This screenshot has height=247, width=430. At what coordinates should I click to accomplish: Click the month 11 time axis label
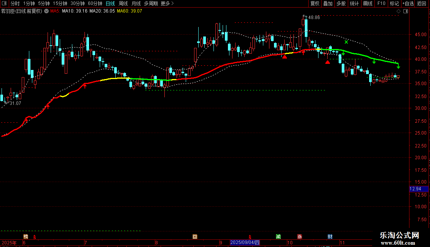click(342, 242)
